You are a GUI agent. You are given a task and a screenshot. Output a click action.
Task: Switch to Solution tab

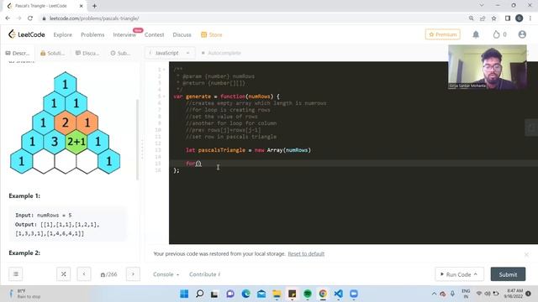tap(52, 53)
